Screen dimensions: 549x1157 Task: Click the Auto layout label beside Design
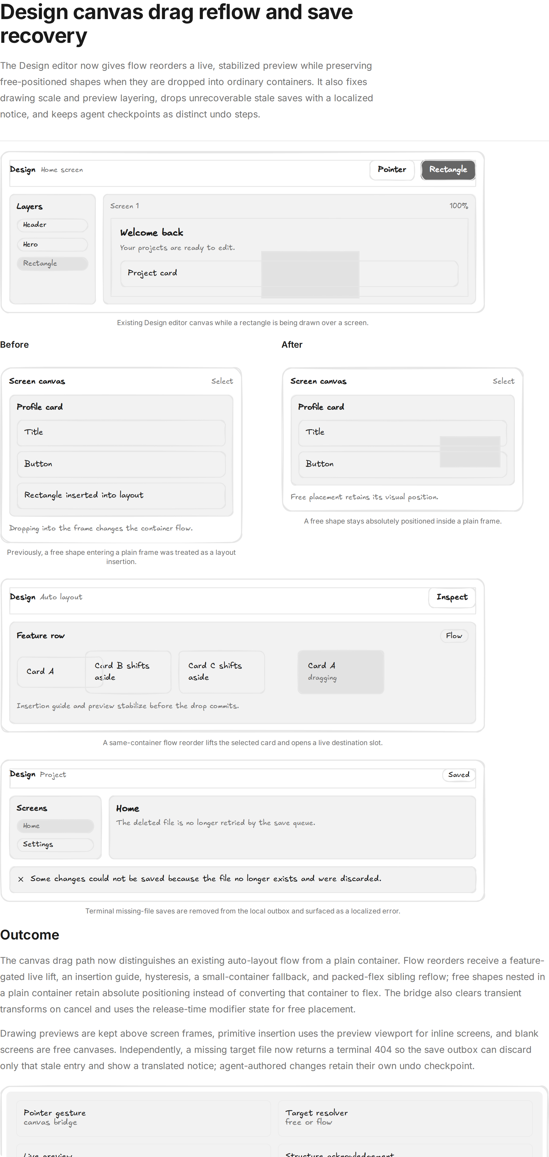[61, 597]
